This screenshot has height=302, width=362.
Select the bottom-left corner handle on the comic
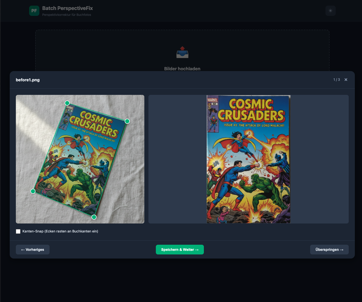33,191
